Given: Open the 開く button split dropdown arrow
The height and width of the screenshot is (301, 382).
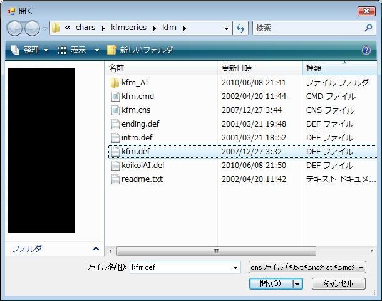Looking at the screenshot, I should point(297,284).
